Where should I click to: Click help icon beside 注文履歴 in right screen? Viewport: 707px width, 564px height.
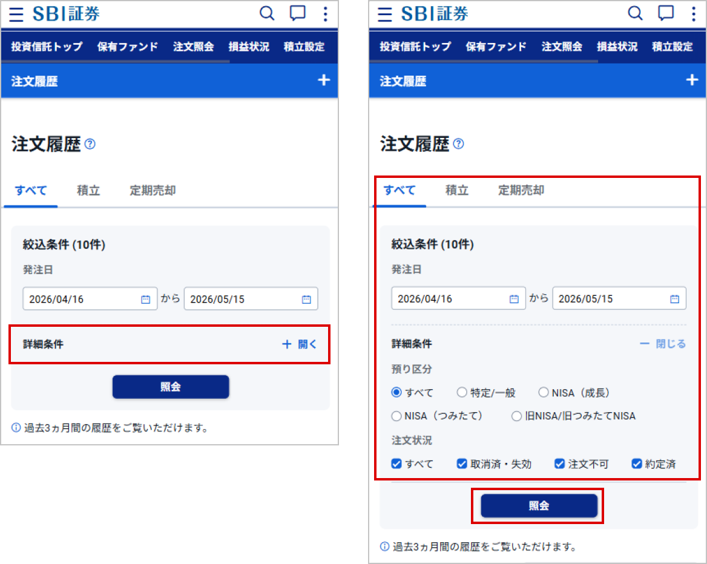(x=459, y=144)
